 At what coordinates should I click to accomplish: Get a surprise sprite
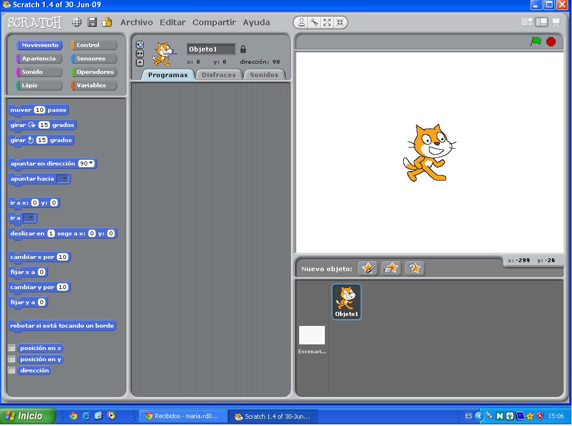tap(414, 268)
